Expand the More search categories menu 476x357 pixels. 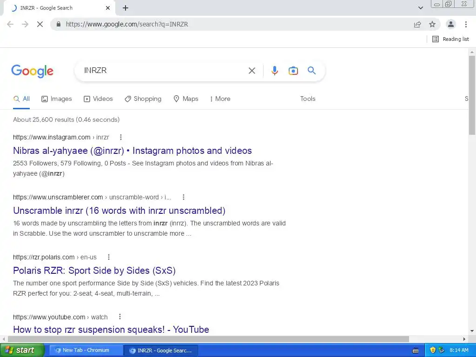click(x=220, y=99)
